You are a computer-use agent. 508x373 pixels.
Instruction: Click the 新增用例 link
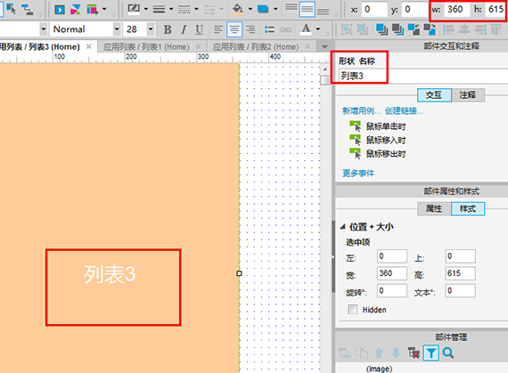click(x=361, y=111)
